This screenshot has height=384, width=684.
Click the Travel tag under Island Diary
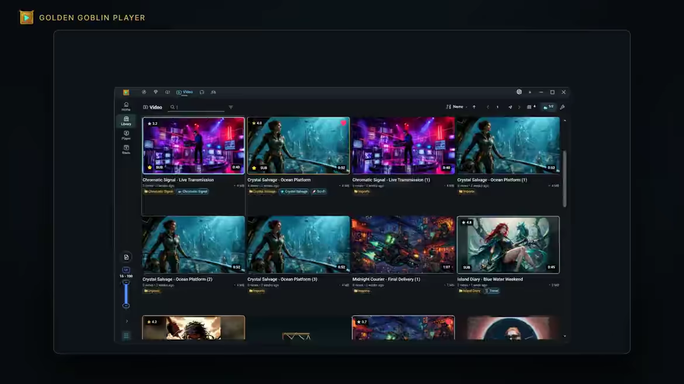tap(492, 291)
